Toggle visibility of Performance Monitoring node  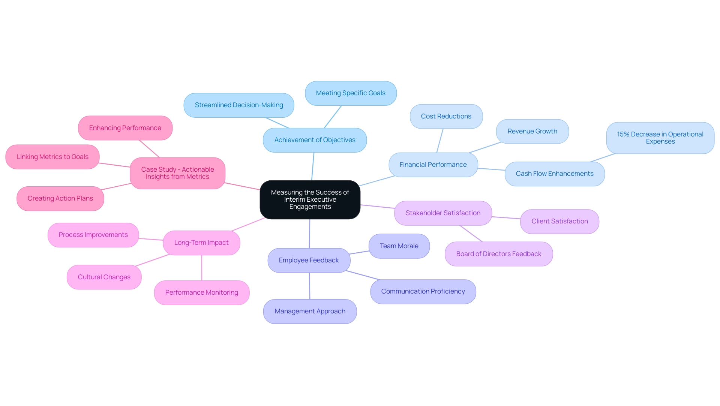pyautogui.click(x=202, y=292)
